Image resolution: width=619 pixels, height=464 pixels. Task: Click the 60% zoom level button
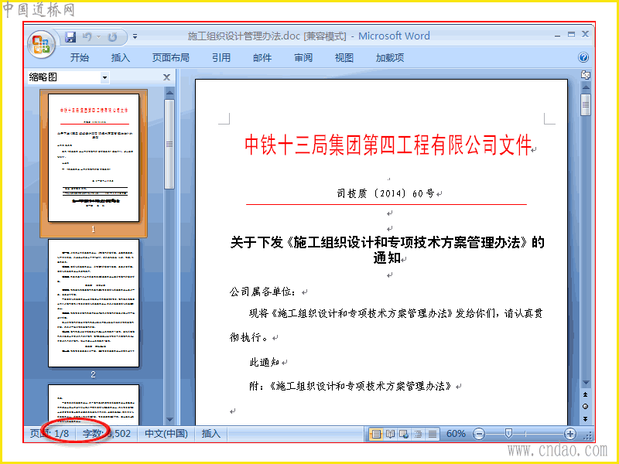point(456,434)
